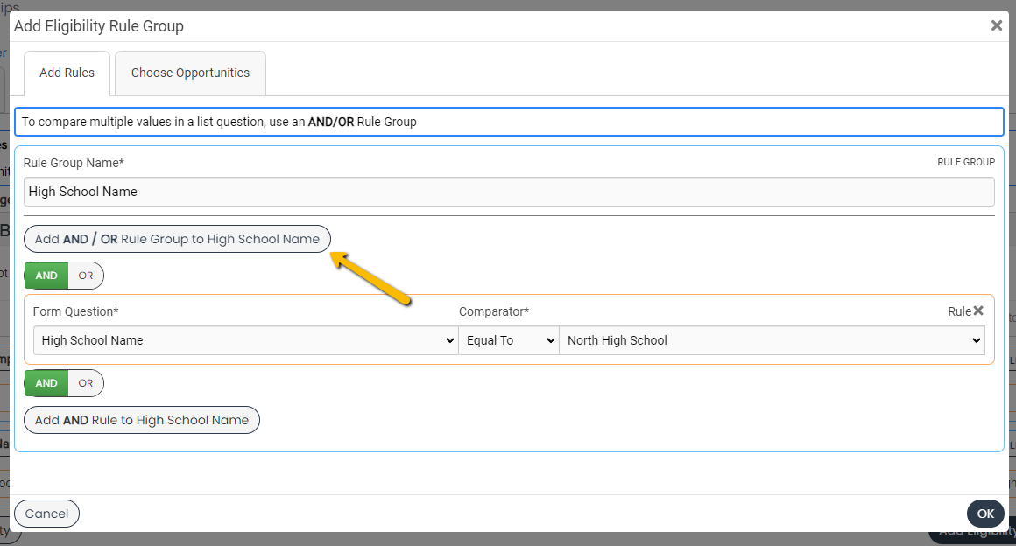Open the Comparator dropdown showing Equal To
Viewport: 1016px width, 546px height.
(509, 340)
